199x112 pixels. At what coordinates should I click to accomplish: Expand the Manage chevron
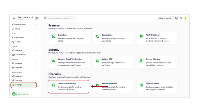click(36, 50)
